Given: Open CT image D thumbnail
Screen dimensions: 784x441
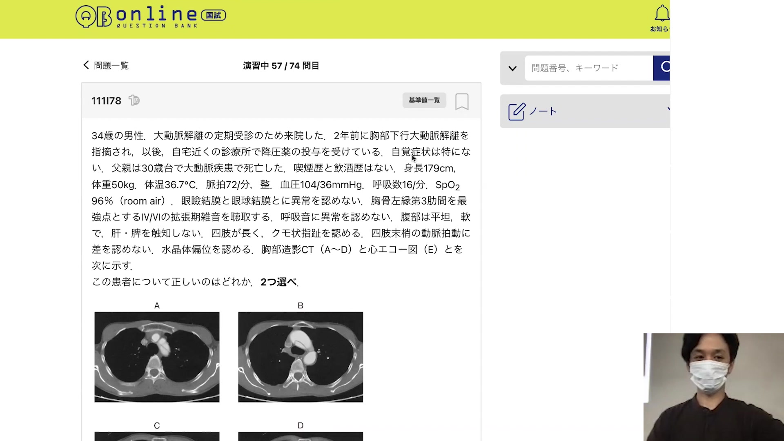Looking at the screenshot, I should click(301, 436).
